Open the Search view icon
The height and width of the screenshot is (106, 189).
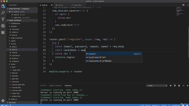click(x=3, y=12)
